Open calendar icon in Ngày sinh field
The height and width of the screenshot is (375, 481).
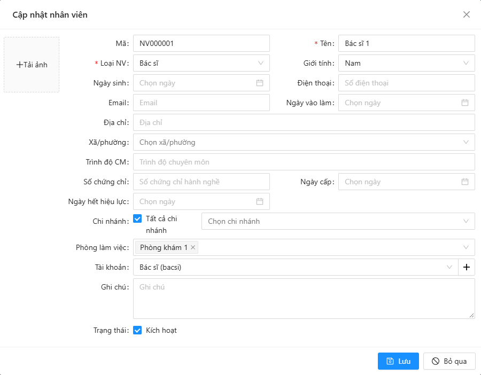(x=260, y=83)
